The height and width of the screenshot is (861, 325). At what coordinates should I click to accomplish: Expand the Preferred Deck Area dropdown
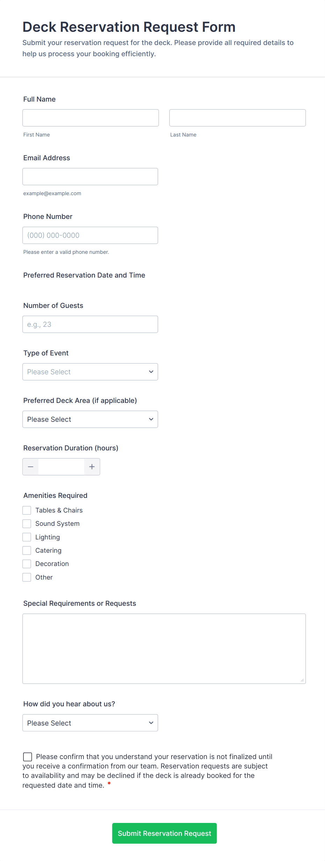90,419
